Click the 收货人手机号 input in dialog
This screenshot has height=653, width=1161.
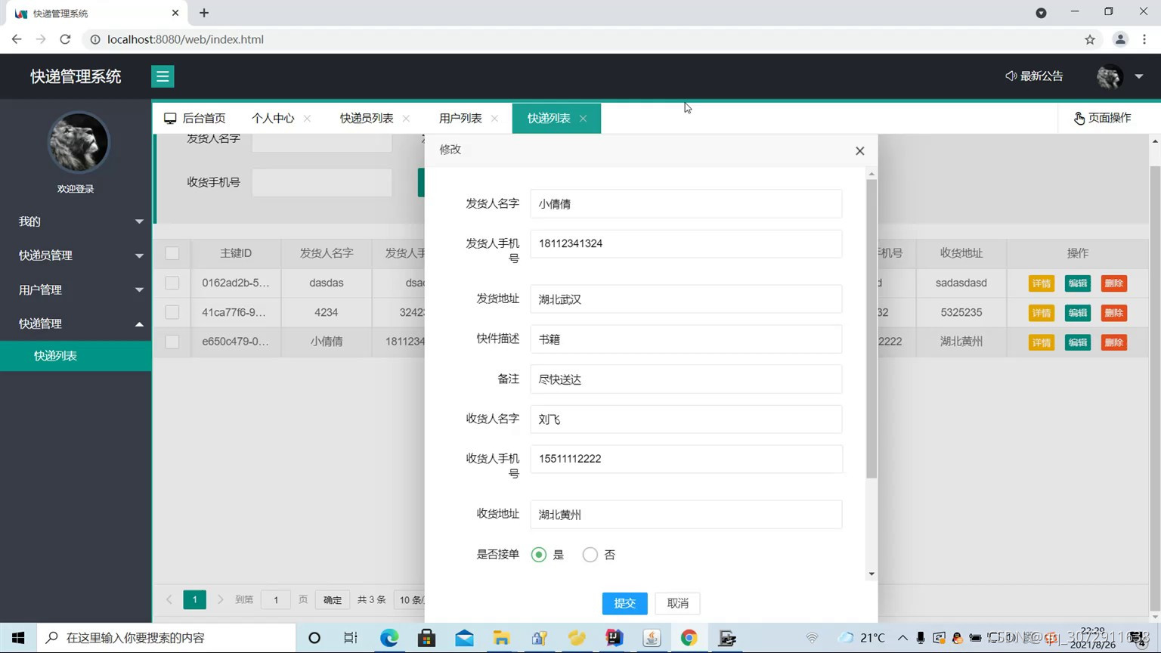(x=686, y=459)
